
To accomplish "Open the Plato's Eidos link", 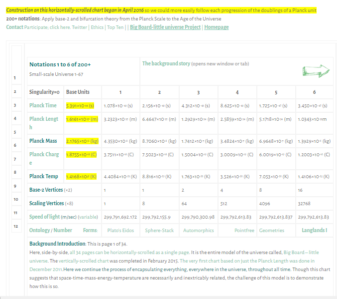I will coord(120,231).
